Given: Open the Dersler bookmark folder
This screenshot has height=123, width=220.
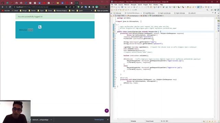Looking at the screenshot, I should (x=32, y=11).
